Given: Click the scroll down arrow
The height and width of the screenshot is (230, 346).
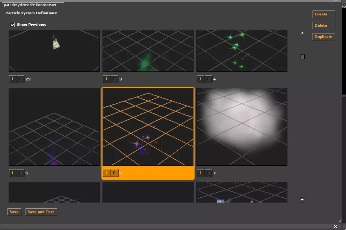Looking at the screenshot, I should (302, 200).
